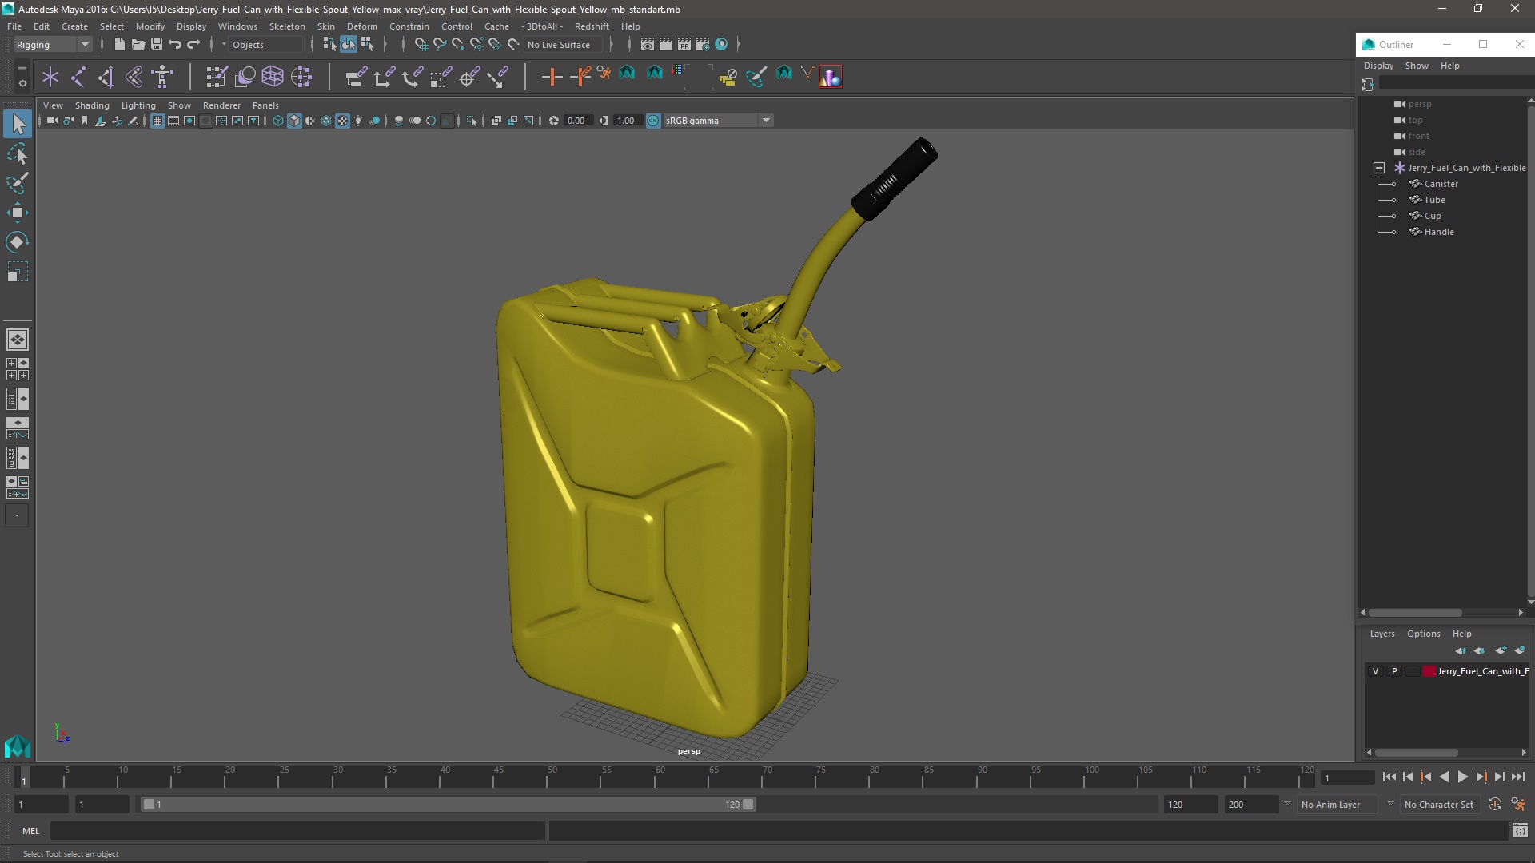This screenshot has height=863, width=1535.
Task: Select the Canister node in Outliner
Action: click(1441, 184)
